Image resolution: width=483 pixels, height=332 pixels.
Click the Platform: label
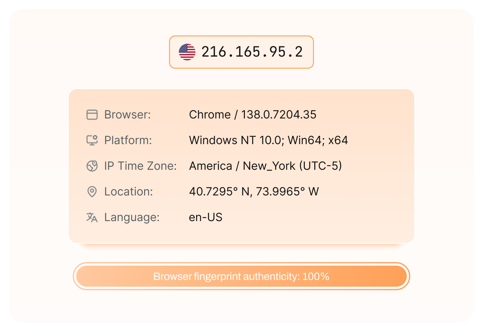tap(128, 140)
